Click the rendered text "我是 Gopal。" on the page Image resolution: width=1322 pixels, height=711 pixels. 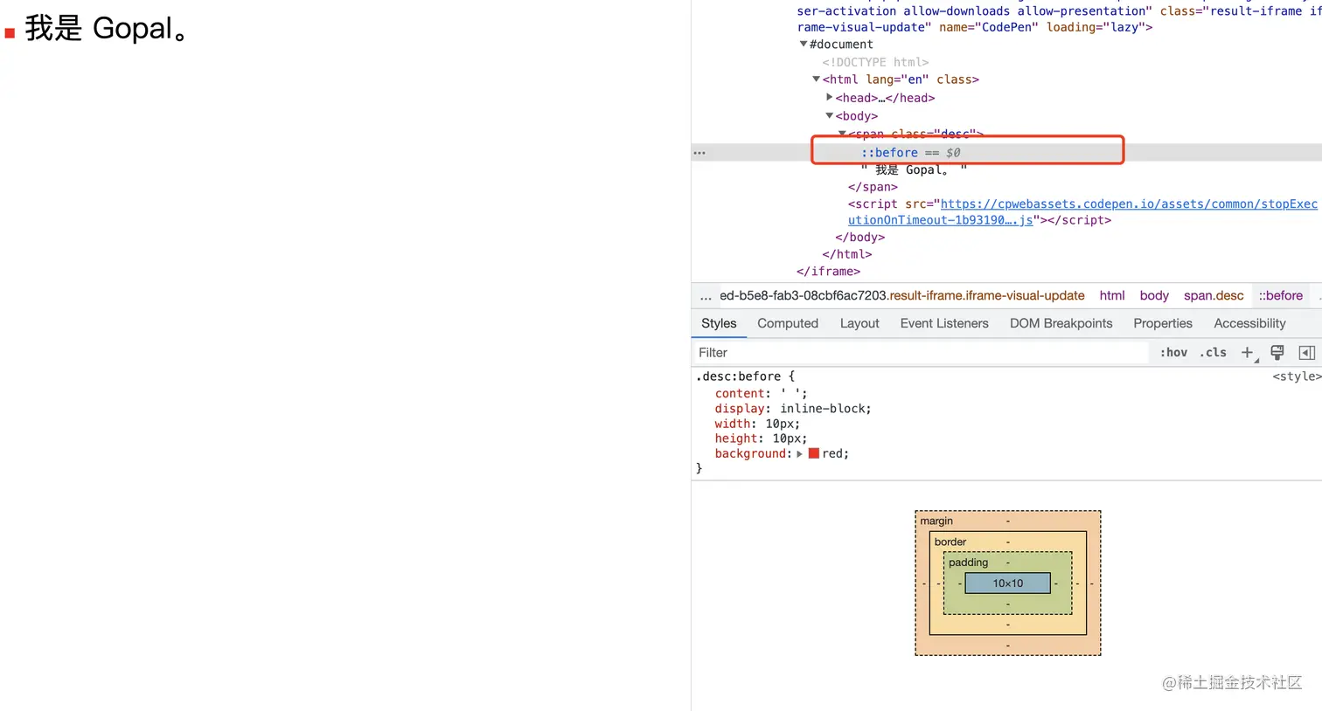(x=107, y=29)
